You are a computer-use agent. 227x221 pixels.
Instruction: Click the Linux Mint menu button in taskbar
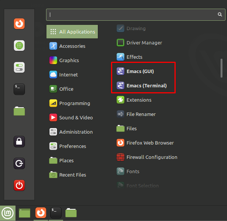(x=8, y=213)
